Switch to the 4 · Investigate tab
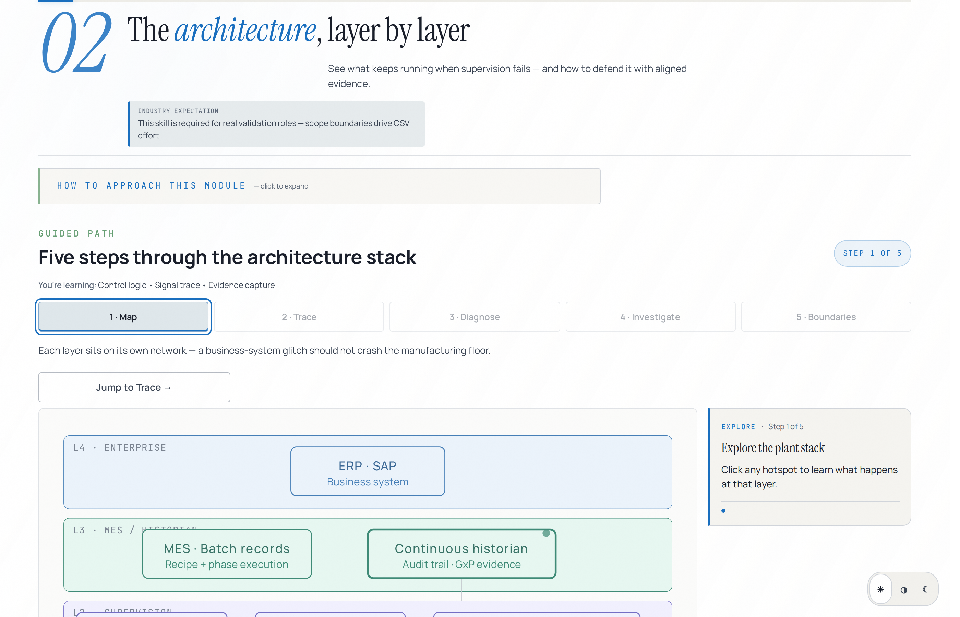Image resolution: width=960 pixels, height=617 pixels. coord(650,317)
